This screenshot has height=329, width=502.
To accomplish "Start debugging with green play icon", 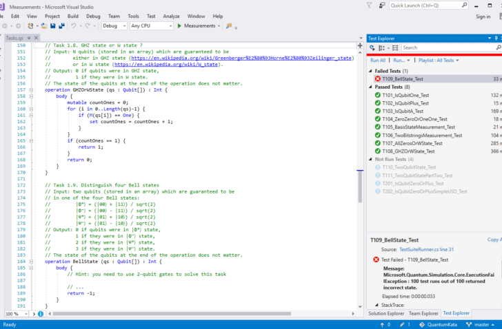I will pyautogui.click(x=179, y=26).
